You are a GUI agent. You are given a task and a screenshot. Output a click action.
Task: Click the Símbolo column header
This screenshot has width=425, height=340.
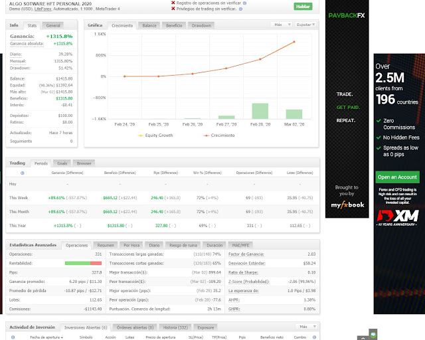click(x=86, y=337)
